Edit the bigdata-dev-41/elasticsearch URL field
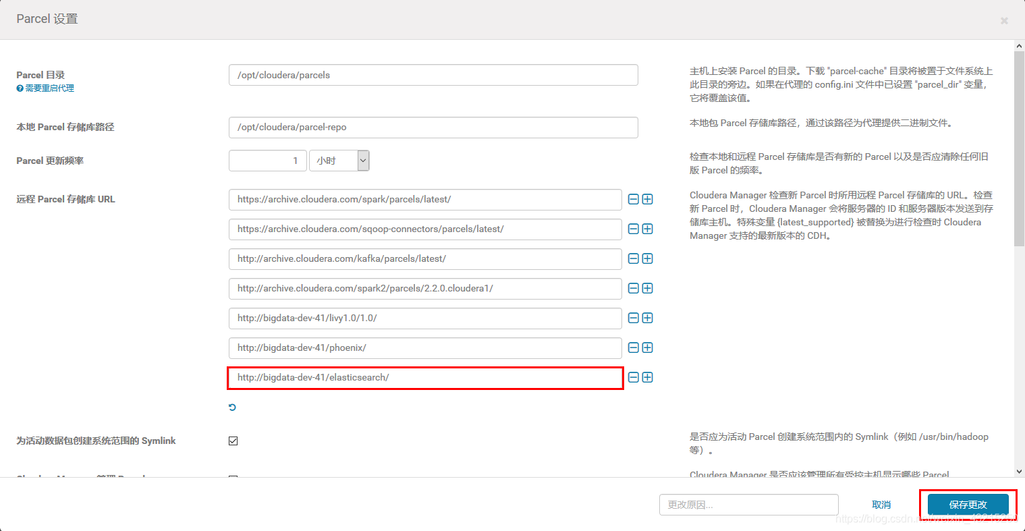This screenshot has width=1025, height=531. click(425, 377)
